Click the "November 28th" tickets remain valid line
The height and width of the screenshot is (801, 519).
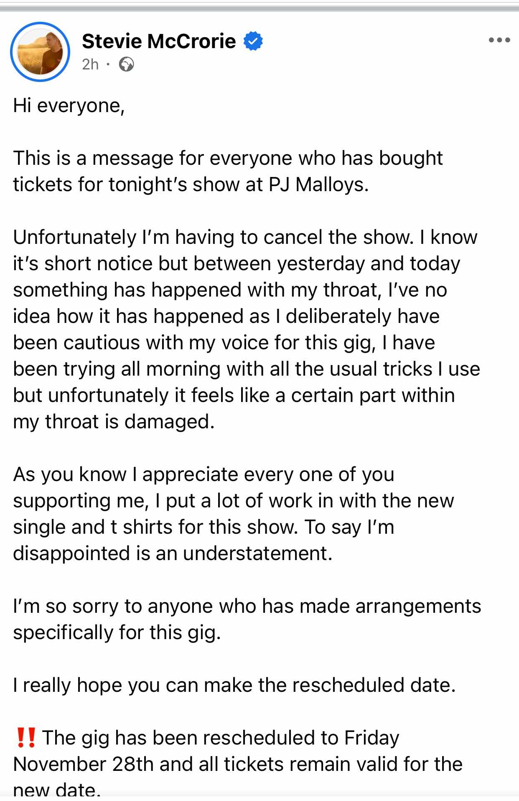point(238,764)
